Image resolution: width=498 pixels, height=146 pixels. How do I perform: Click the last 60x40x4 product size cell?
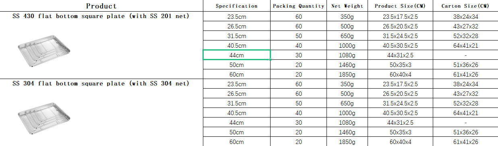click(400, 142)
